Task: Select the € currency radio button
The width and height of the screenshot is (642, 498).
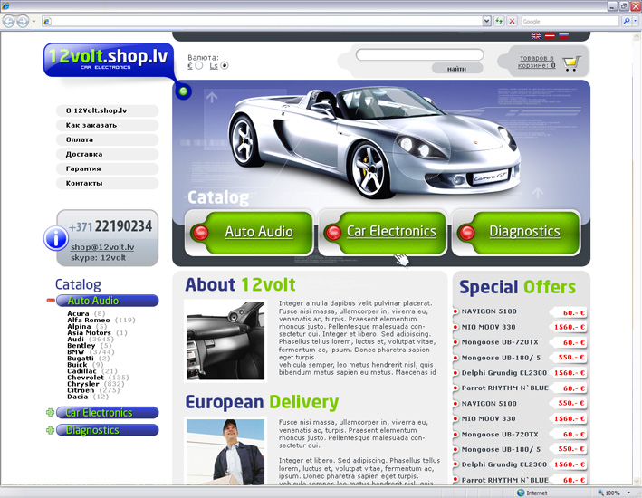Action: (199, 65)
